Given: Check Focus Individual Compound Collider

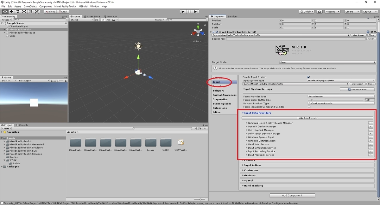Looking at the screenshot, I should 309,107.
